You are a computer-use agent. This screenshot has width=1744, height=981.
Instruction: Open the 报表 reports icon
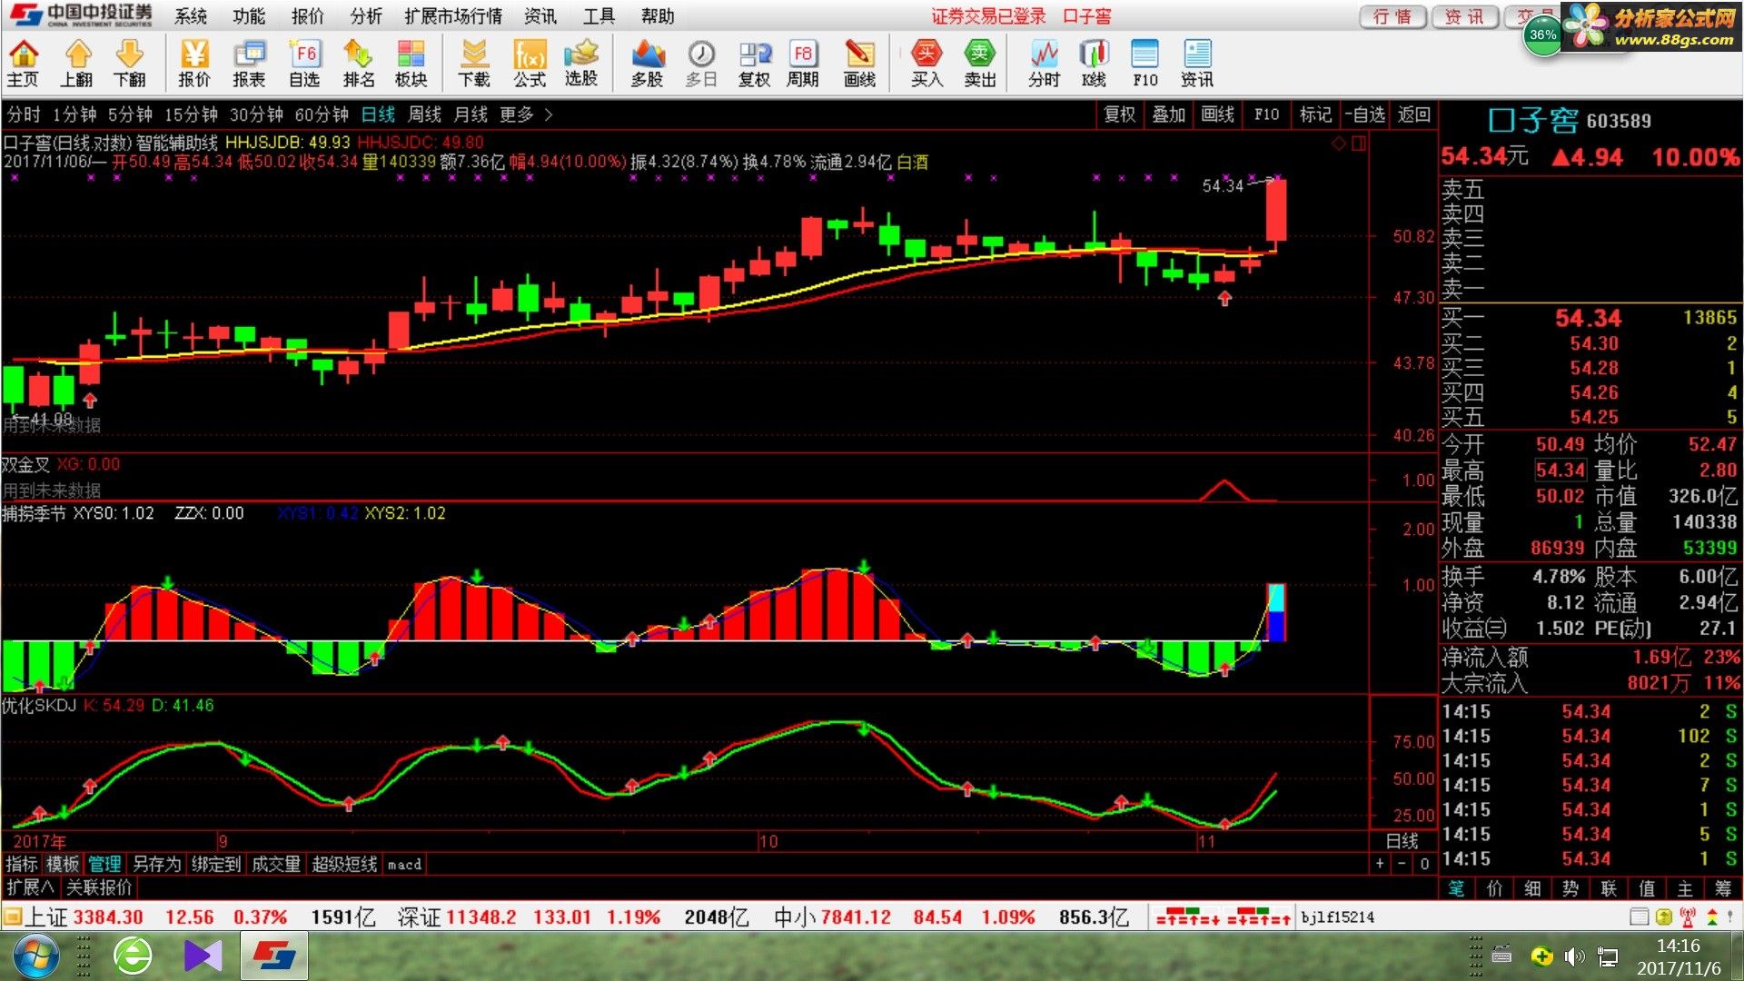(x=249, y=64)
